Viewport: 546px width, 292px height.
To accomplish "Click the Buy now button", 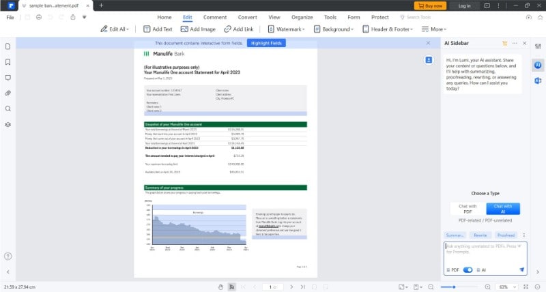I will click(x=431, y=5).
